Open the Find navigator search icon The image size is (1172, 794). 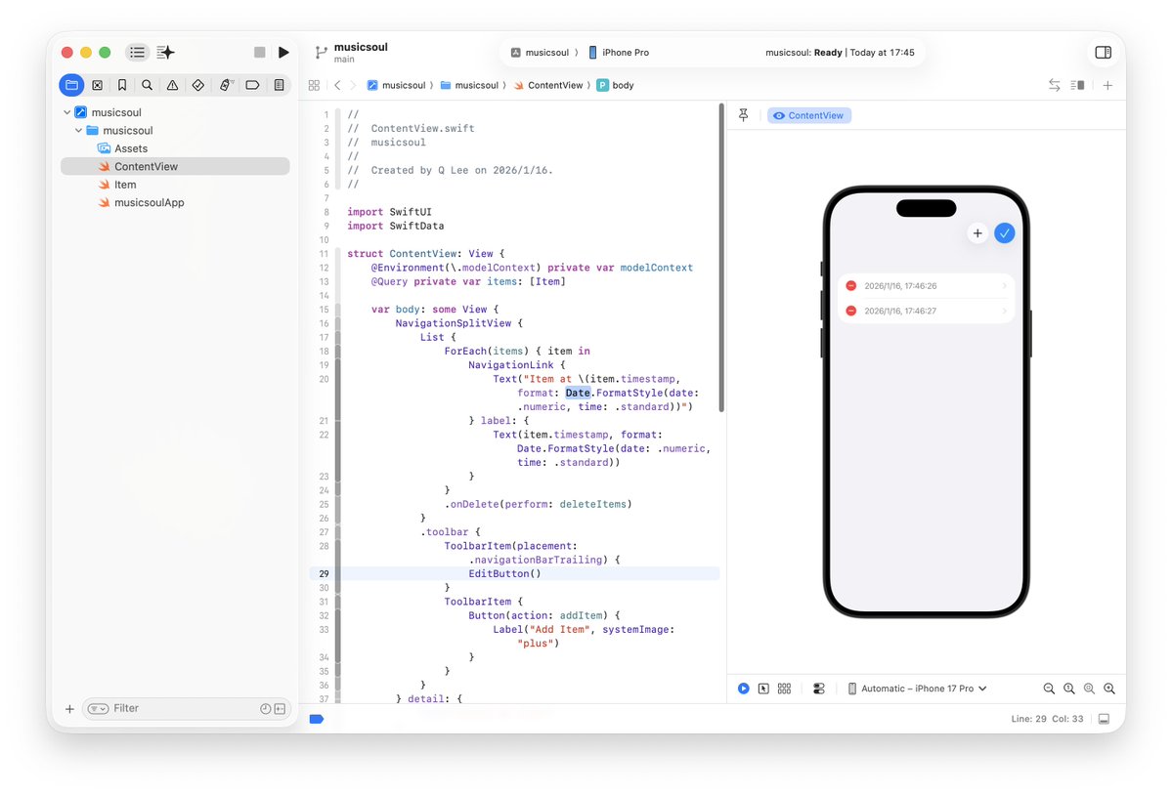(x=147, y=85)
